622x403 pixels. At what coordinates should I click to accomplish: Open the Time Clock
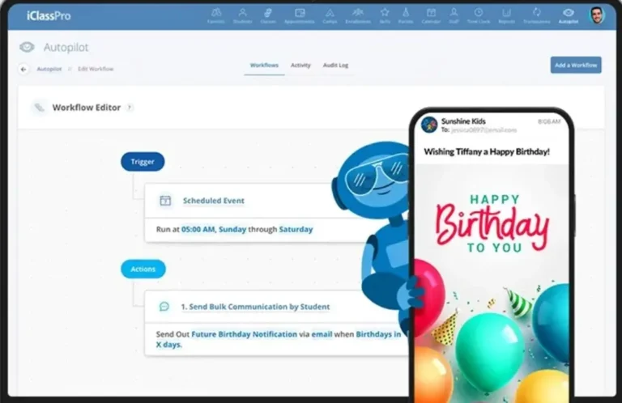(x=479, y=16)
